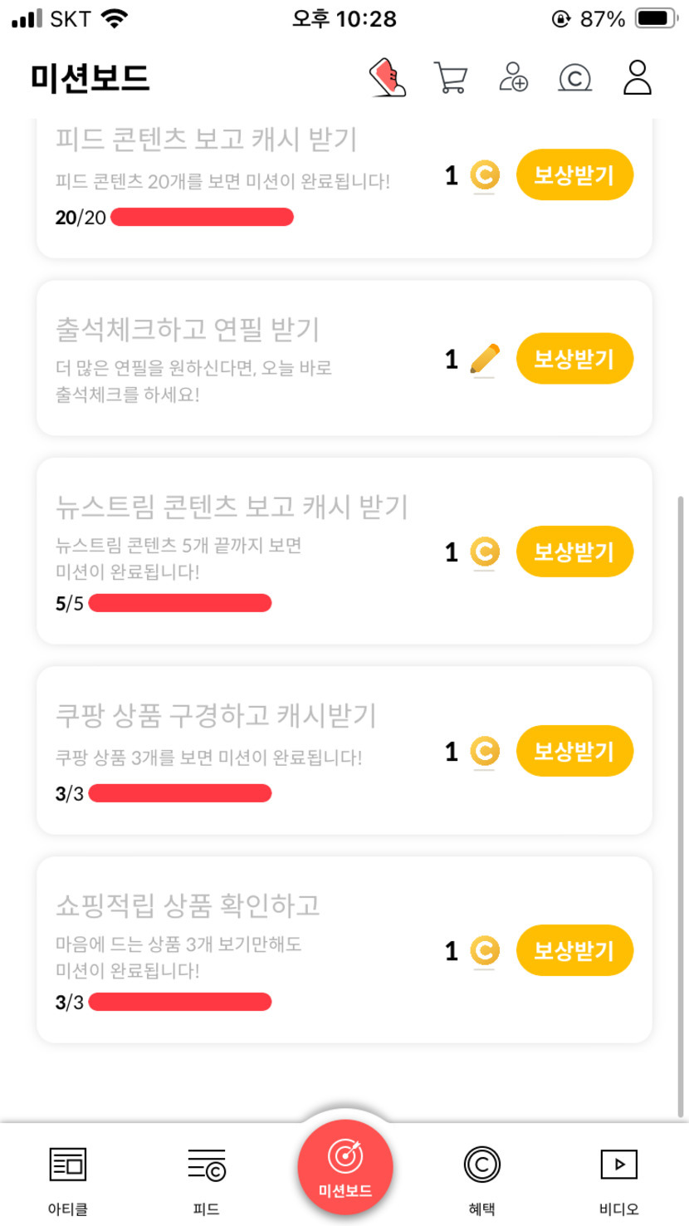
Task: Click the 20/20 red progress bar
Action: (202, 218)
